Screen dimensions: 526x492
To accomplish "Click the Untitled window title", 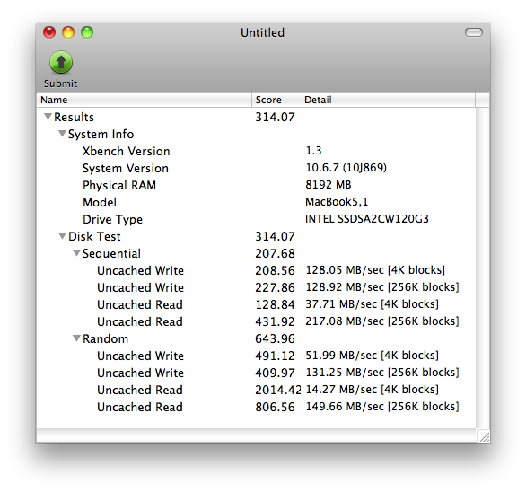I will click(263, 33).
